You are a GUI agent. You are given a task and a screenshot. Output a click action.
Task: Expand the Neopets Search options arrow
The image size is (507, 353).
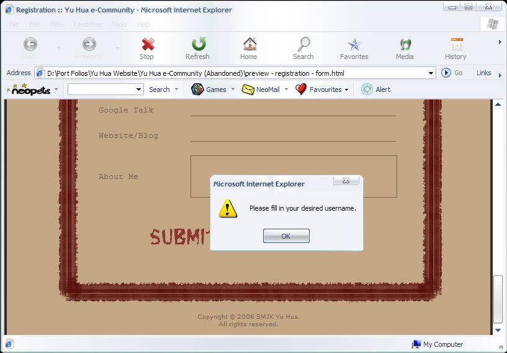[x=176, y=89]
